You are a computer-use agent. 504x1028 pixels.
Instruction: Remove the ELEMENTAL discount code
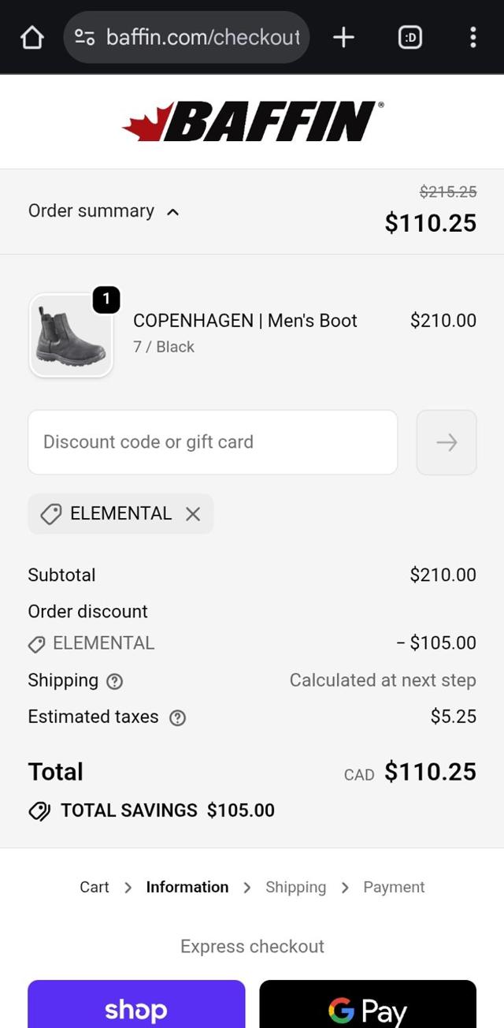[193, 514]
